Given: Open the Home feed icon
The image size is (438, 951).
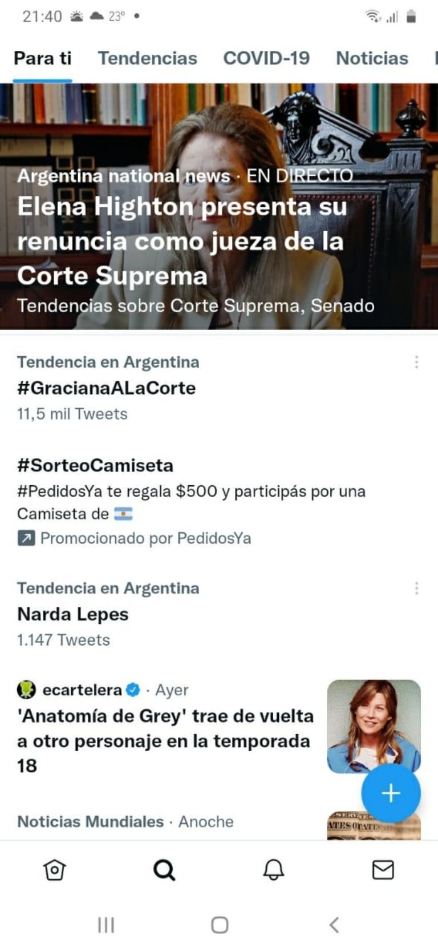Looking at the screenshot, I should point(54,870).
